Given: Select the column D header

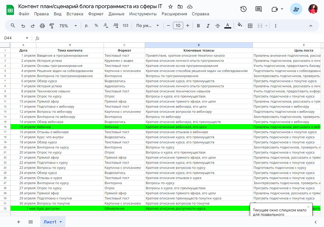Looking at the screenshot, I should point(198,45).
